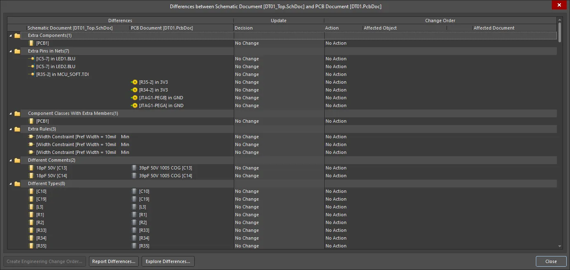Click the schematic component icon for 18pF 50V [C14]

[31, 176]
